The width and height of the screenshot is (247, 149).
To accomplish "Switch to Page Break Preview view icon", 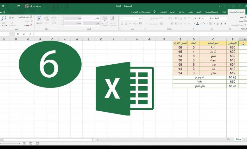I will 24,143.
